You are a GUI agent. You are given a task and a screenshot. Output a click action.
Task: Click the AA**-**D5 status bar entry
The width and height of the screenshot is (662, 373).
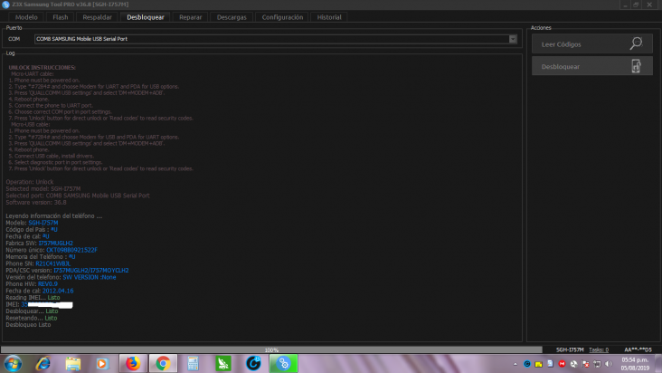coord(638,349)
